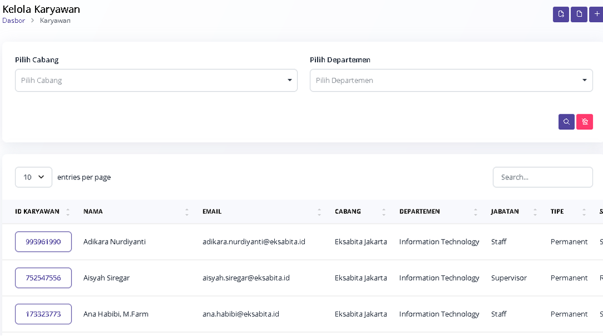Open employee ID 752547556
The width and height of the screenshot is (603, 336).
click(x=43, y=278)
